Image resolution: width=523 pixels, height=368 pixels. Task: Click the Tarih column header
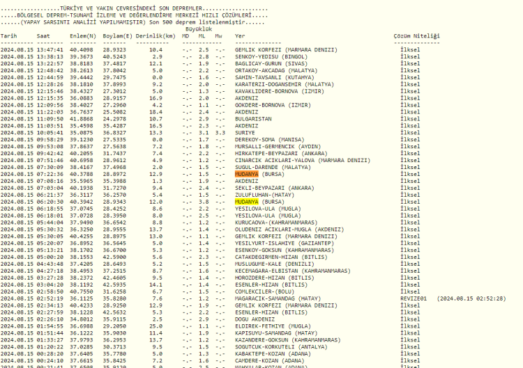pyautogui.click(x=9, y=35)
